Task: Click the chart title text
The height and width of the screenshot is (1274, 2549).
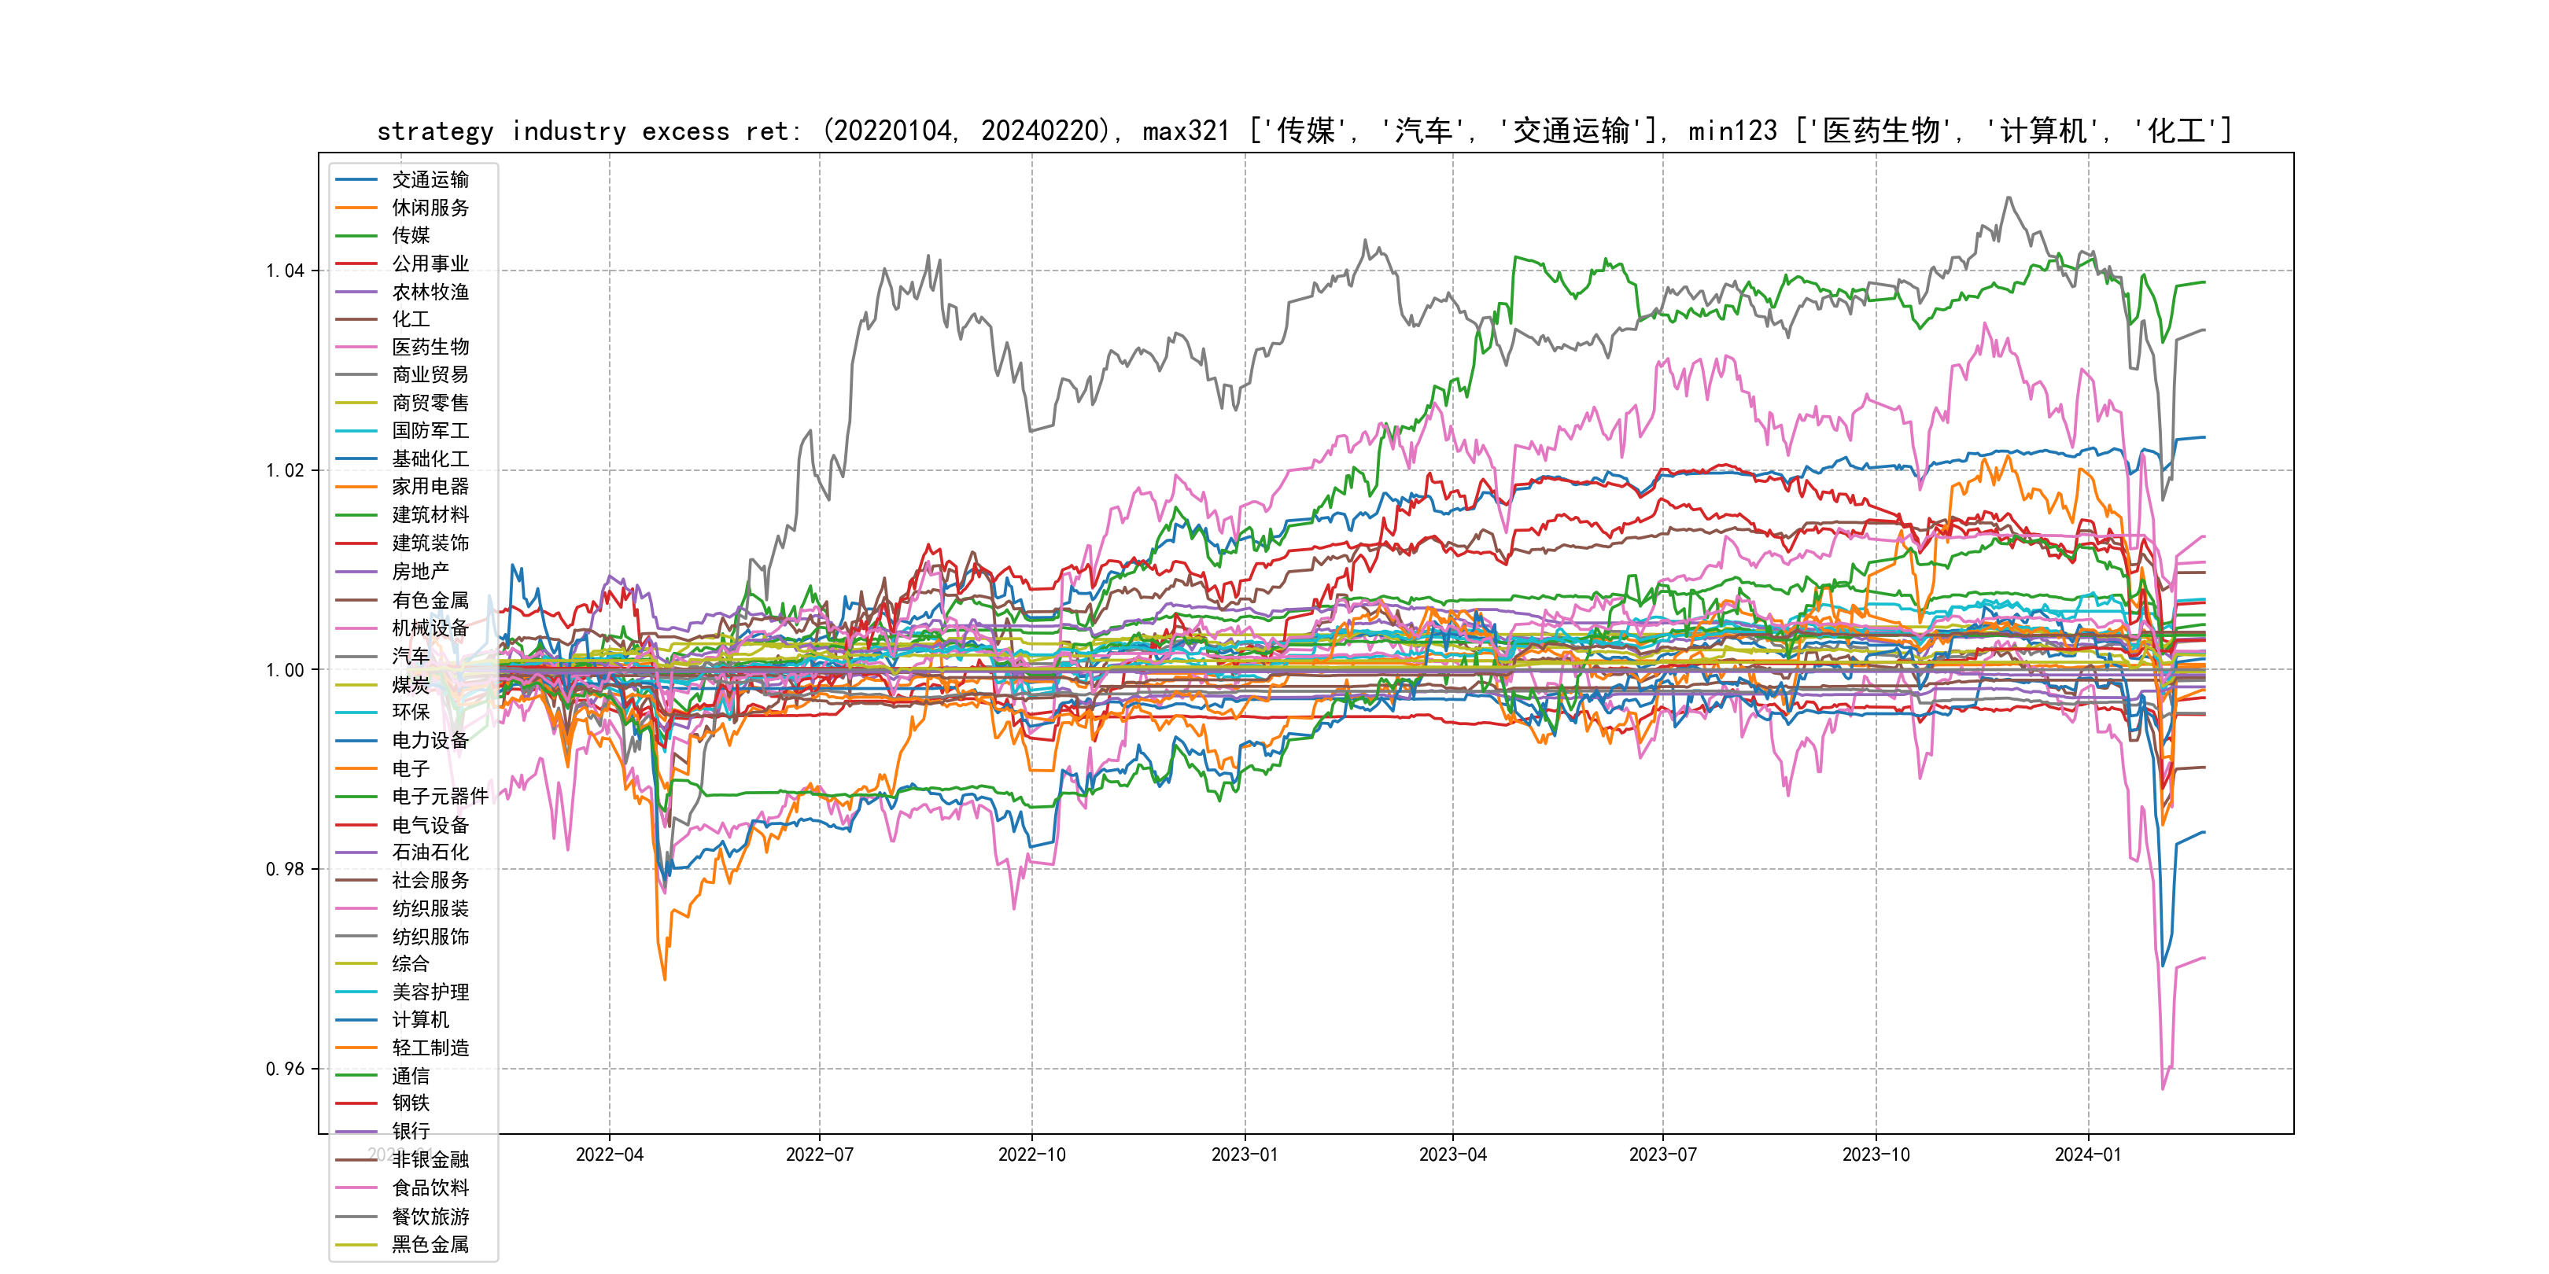Action: pyautogui.click(x=1304, y=131)
